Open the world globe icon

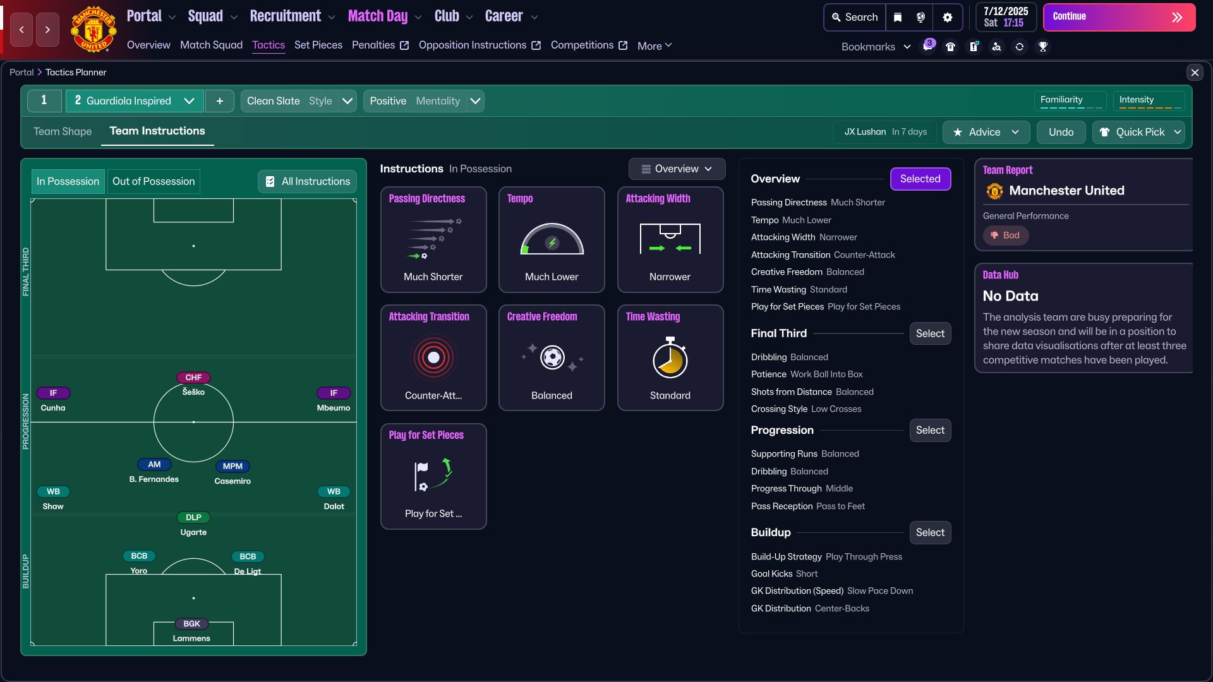pyautogui.click(x=921, y=17)
